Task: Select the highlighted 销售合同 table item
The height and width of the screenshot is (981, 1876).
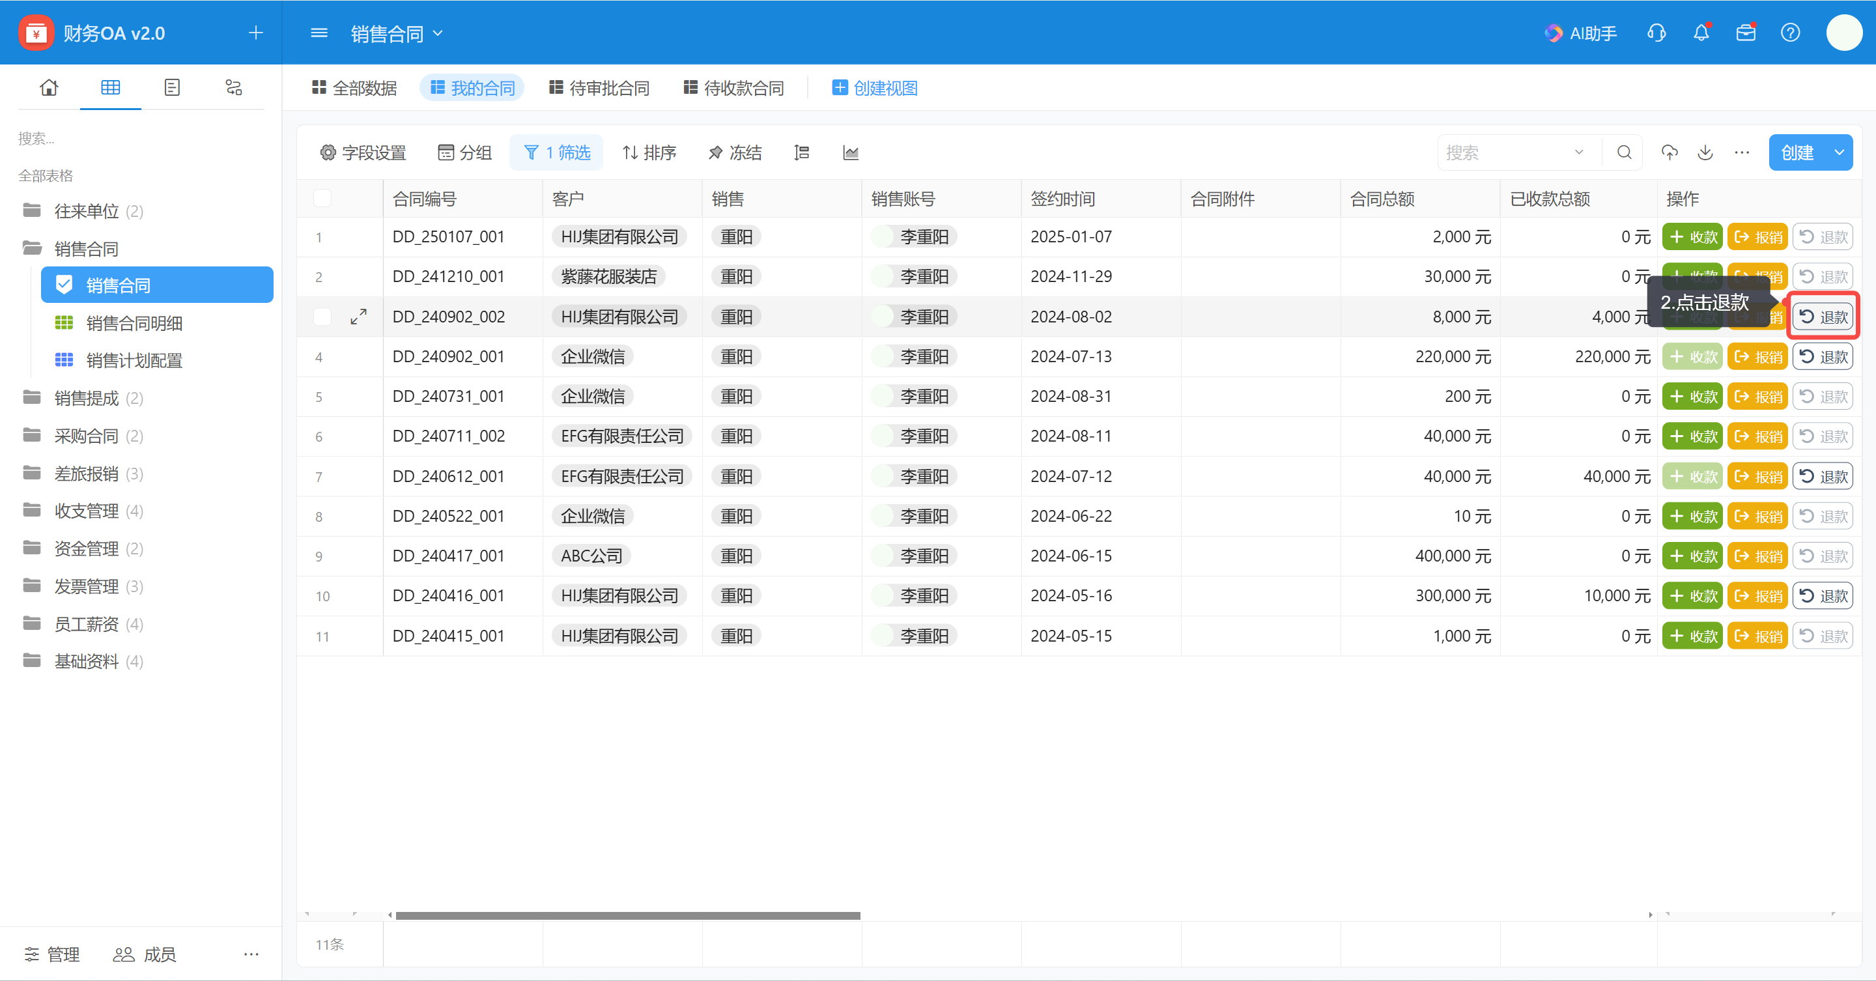Action: (x=156, y=285)
